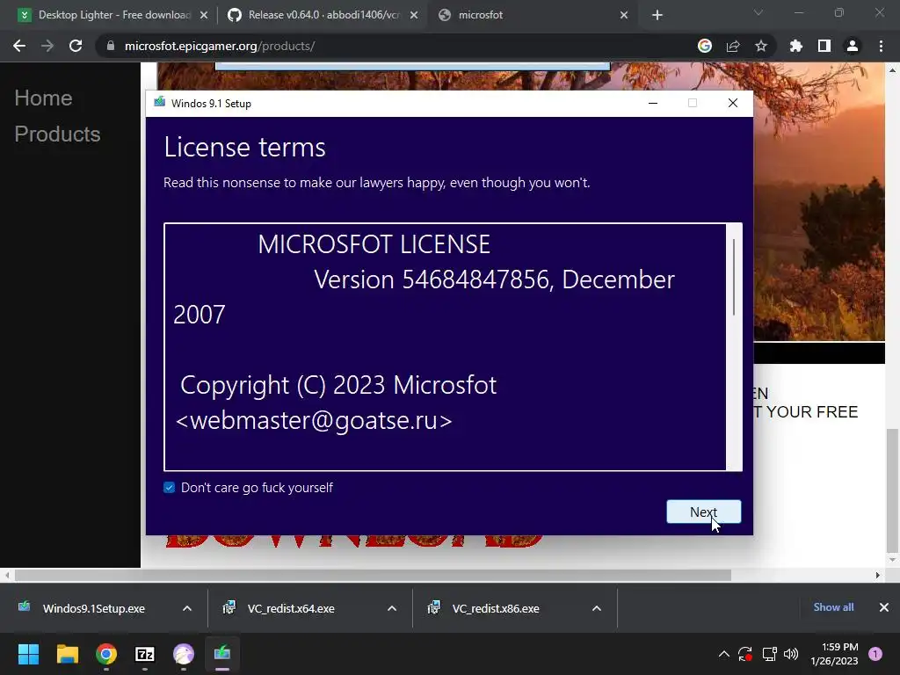
Task: Open network tray icon
Action: point(769,654)
